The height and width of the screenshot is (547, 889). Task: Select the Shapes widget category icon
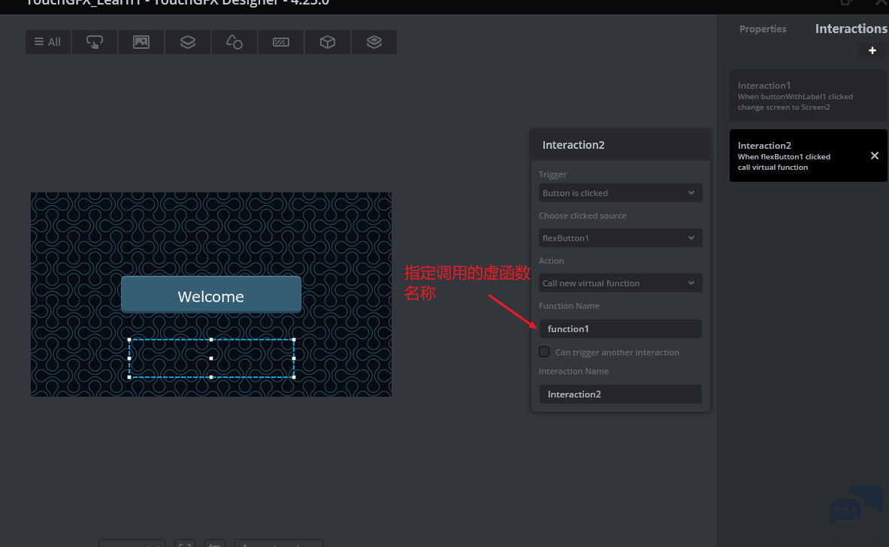234,42
